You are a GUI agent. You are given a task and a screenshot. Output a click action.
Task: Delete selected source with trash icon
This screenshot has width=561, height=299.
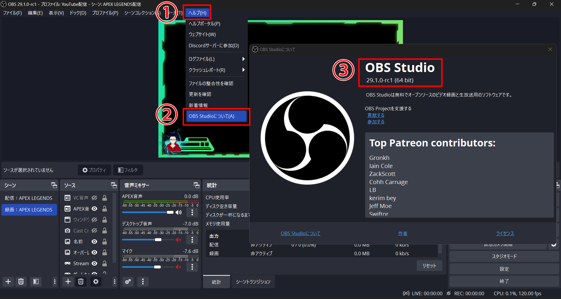point(81,281)
